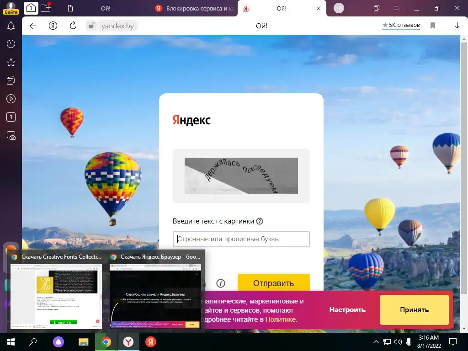This screenshot has height=351, width=468.
Task: Open the tab count home icon
Action: point(31,8)
